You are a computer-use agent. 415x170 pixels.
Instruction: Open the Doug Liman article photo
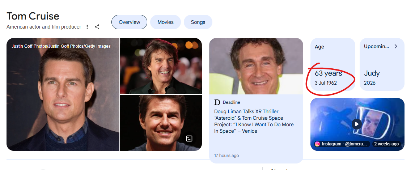256,66
